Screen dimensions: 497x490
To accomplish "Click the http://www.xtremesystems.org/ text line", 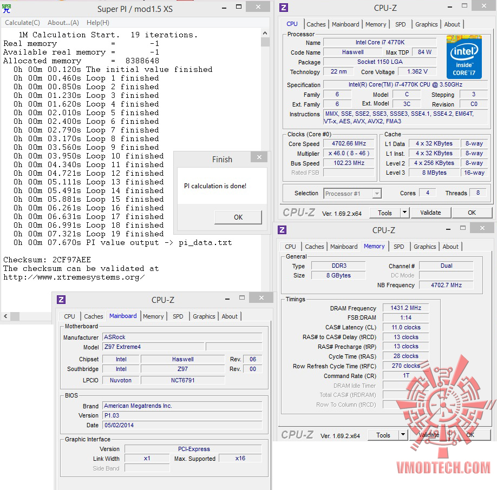I will 74,277.
